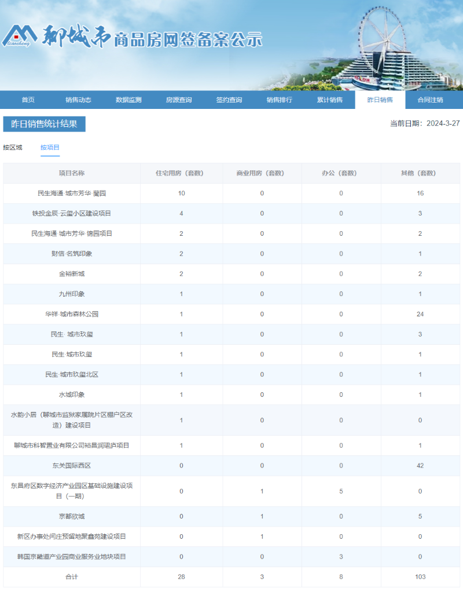Screen dimensions: 463x595
Task: Select 房源查询 in the navigation bar
Action: click(179, 100)
